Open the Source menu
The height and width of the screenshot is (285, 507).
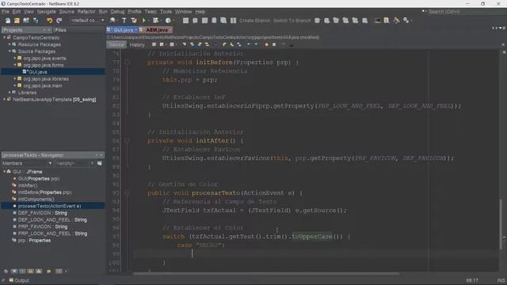click(x=67, y=12)
